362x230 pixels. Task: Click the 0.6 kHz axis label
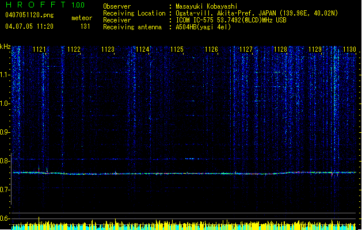tap(5, 218)
